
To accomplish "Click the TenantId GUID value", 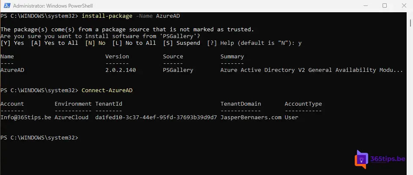I will click(x=156, y=118).
